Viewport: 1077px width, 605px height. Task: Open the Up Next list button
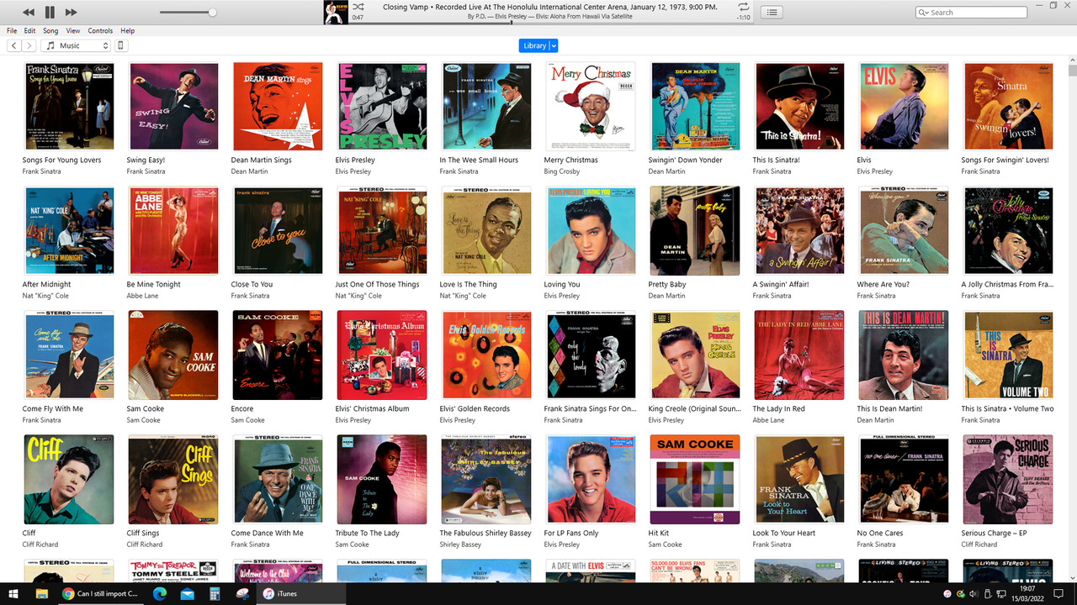pyautogui.click(x=772, y=12)
